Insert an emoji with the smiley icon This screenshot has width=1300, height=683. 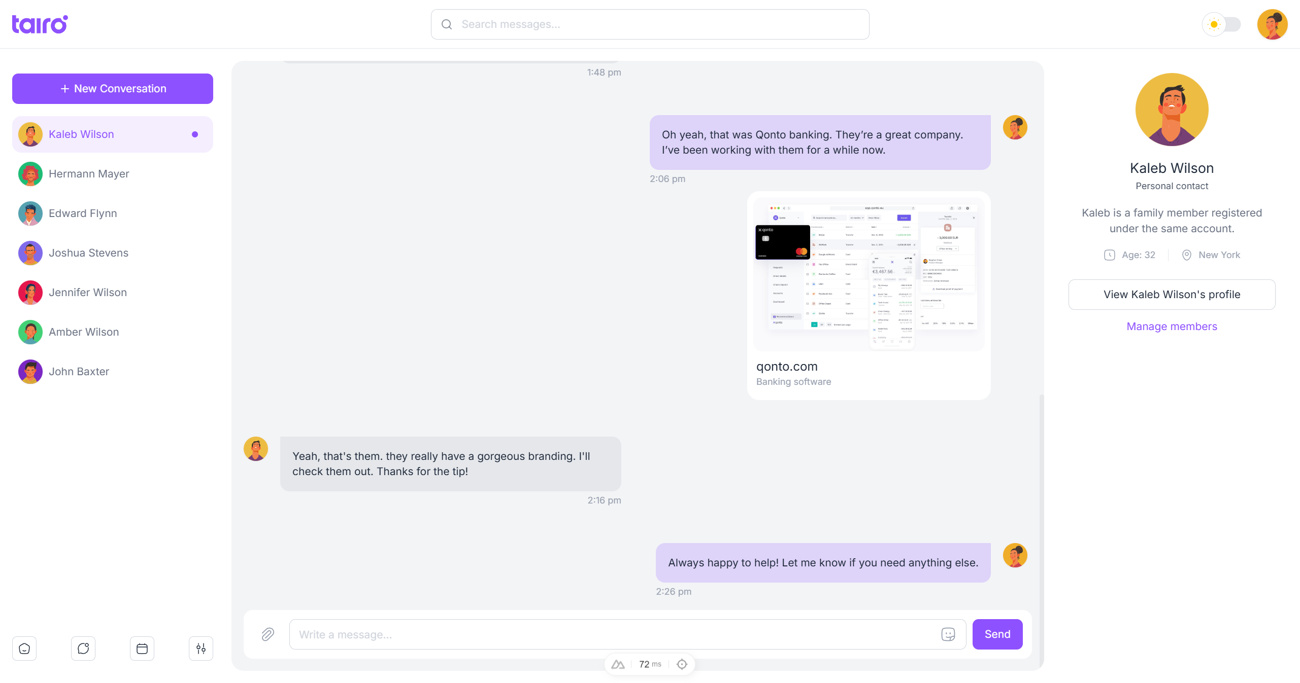coord(948,634)
